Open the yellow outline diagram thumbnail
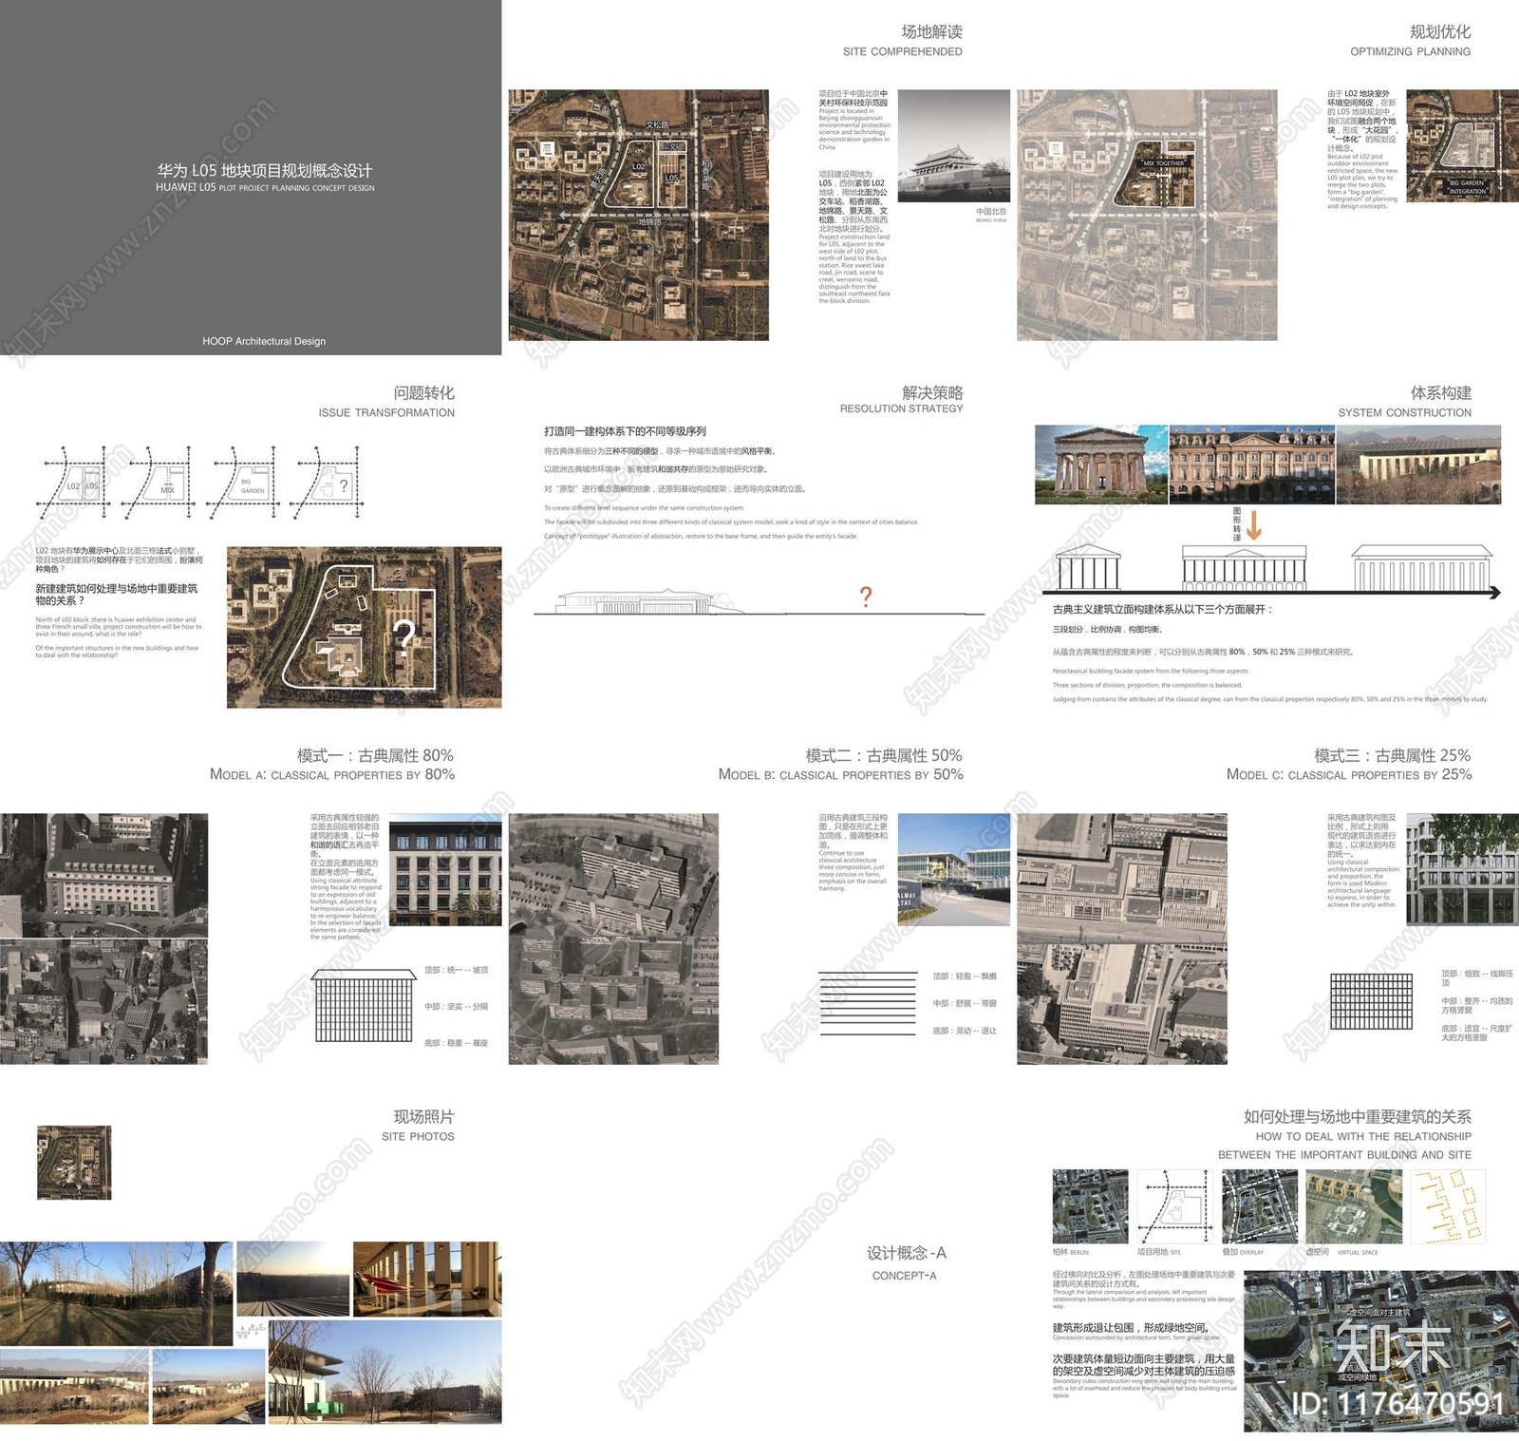This screenshot has height=1441, width=1519. (x=1448, y=1206)
